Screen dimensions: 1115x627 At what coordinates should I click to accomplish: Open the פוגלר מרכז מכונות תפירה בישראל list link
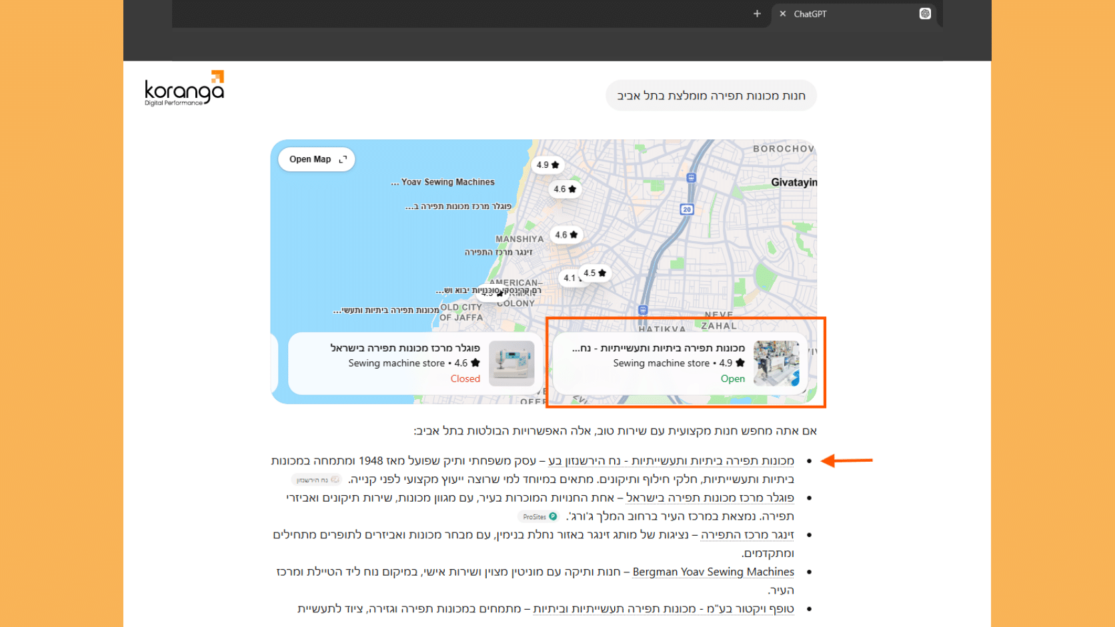tap(710, 498)
